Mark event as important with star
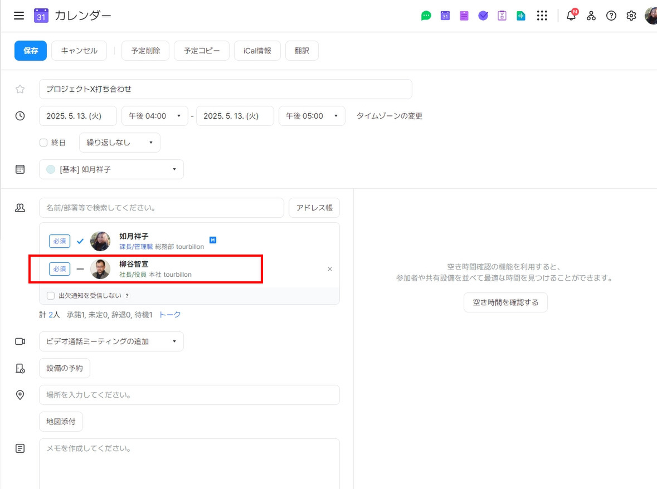Screen dimensions: 657x489 [20, 89]
